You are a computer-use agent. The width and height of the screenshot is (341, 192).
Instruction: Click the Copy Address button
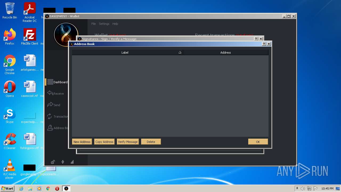click(104, 142)
